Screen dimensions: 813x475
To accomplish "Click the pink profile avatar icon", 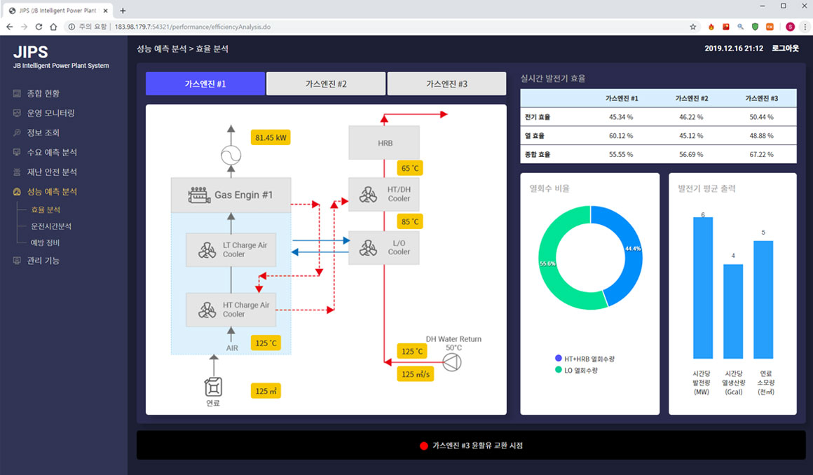I will pos(790,27).
